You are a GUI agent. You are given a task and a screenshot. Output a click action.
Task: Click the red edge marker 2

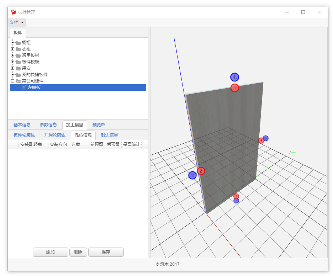pyautogui.click(x=201, y=171)
